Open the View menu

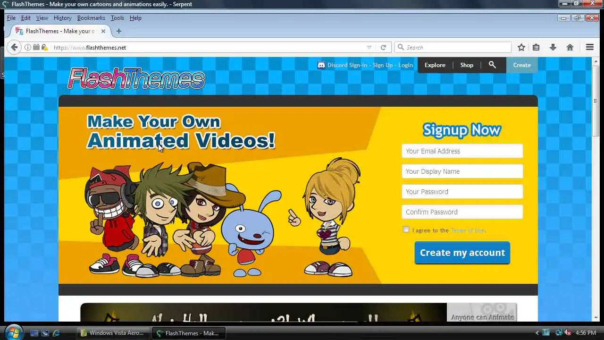[42, 18]
